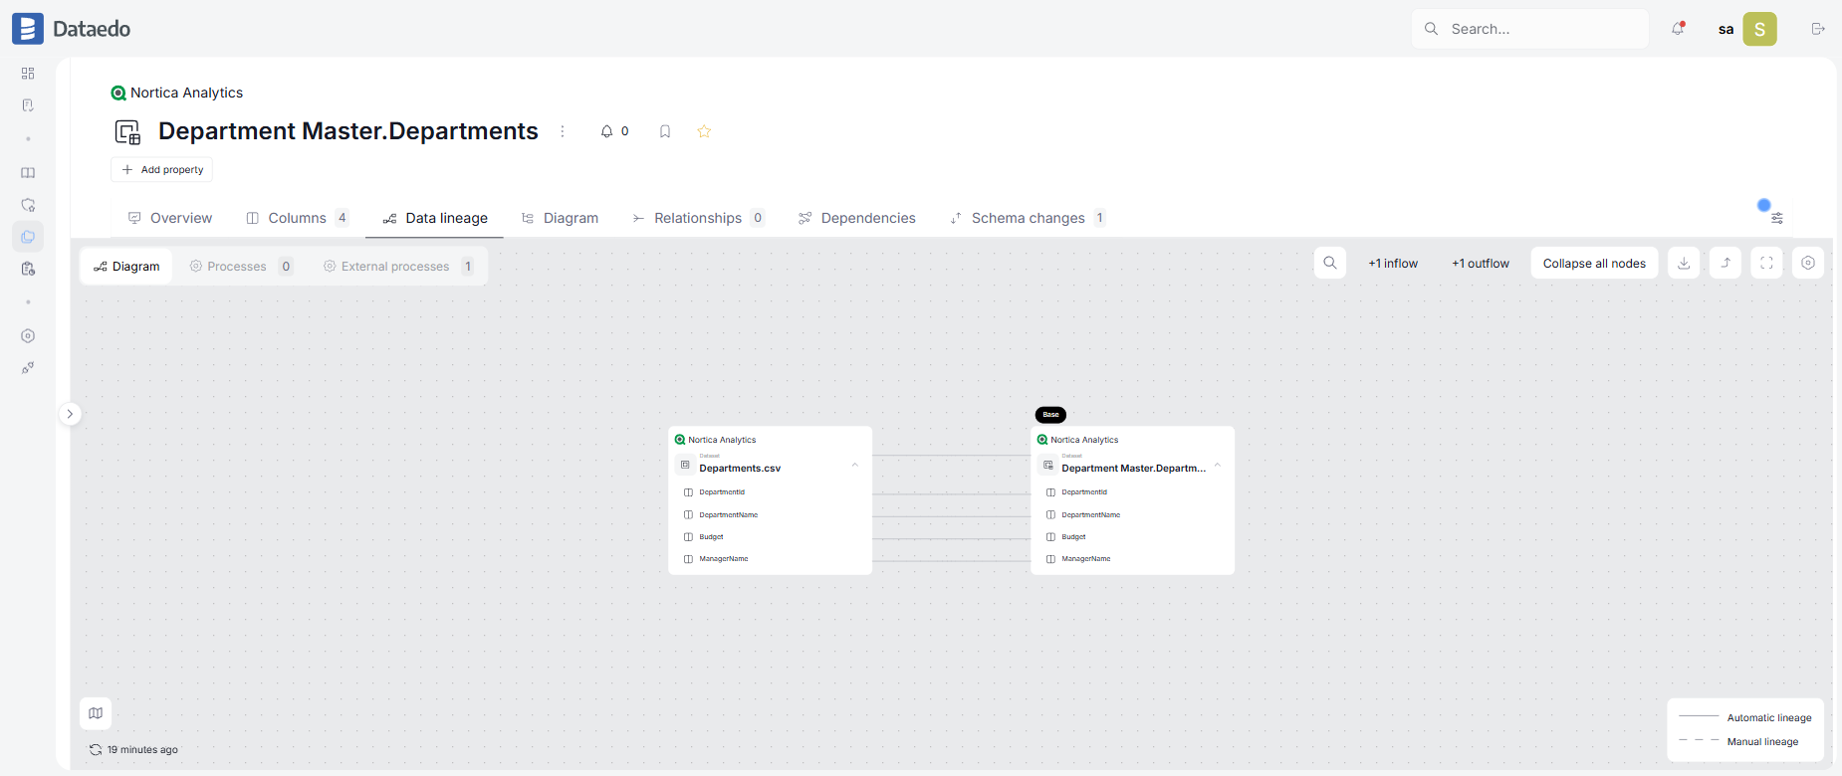This screenshot has width=1842, height=776.
Task: Collapse the Departments.csv node
Action: pos(855,465)
